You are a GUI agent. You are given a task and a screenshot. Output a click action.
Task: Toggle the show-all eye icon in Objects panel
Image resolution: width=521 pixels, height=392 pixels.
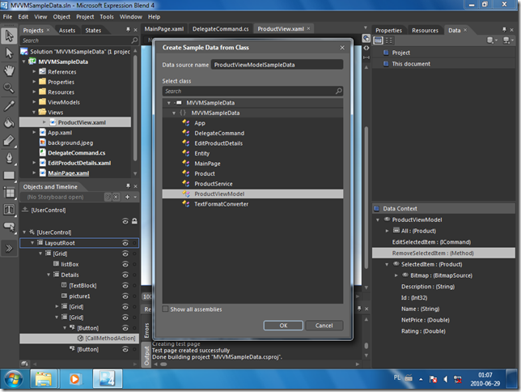125,221
